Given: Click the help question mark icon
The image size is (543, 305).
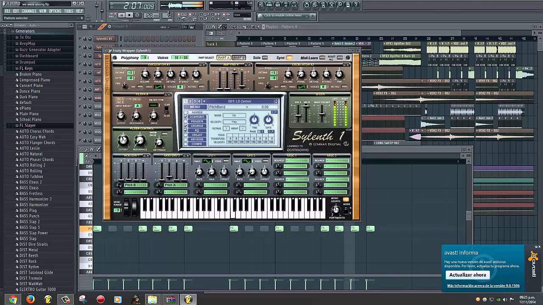Looking at the screenshot, I should coord(356,5).
